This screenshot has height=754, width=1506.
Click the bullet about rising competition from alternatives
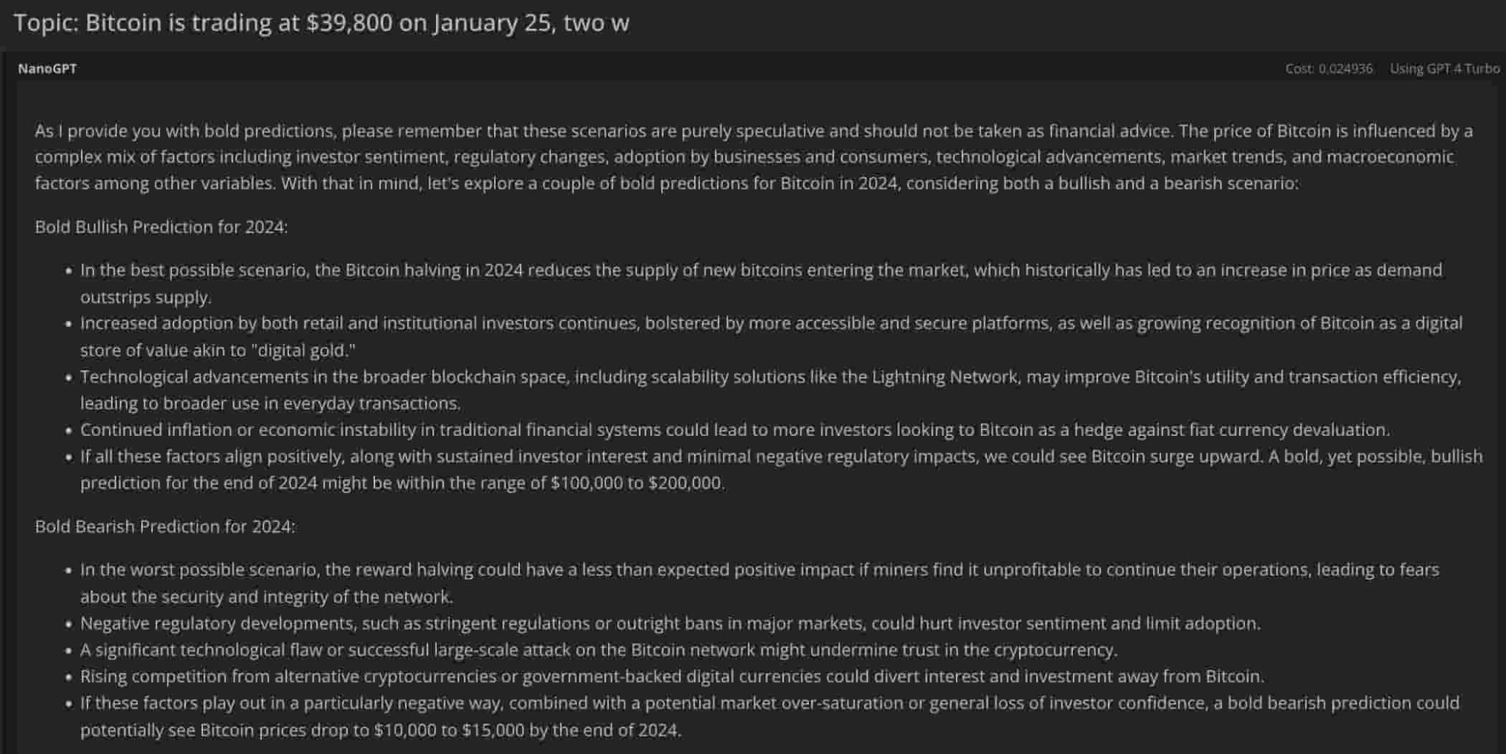tap(671, 677)
